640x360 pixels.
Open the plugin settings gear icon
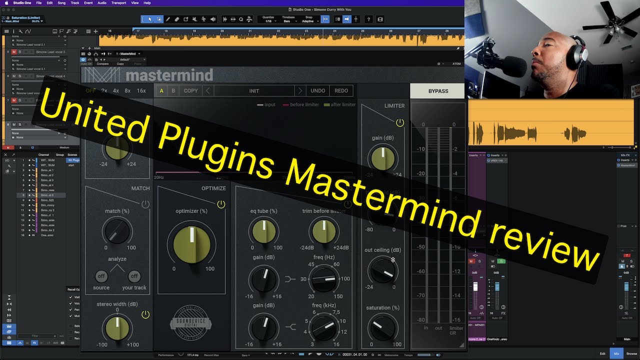(438, 64)
